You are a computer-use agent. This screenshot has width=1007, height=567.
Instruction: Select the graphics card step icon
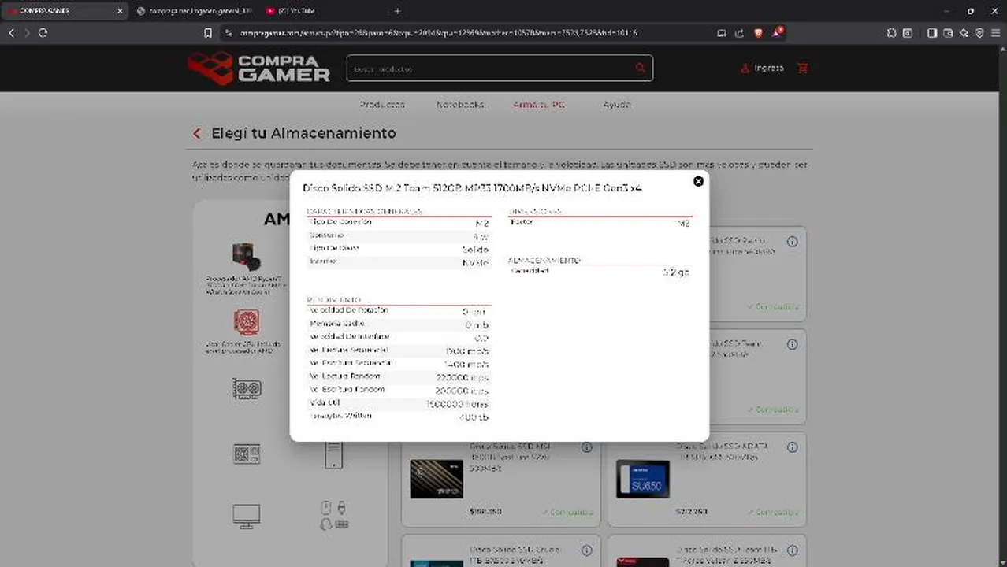click(247, 388)
